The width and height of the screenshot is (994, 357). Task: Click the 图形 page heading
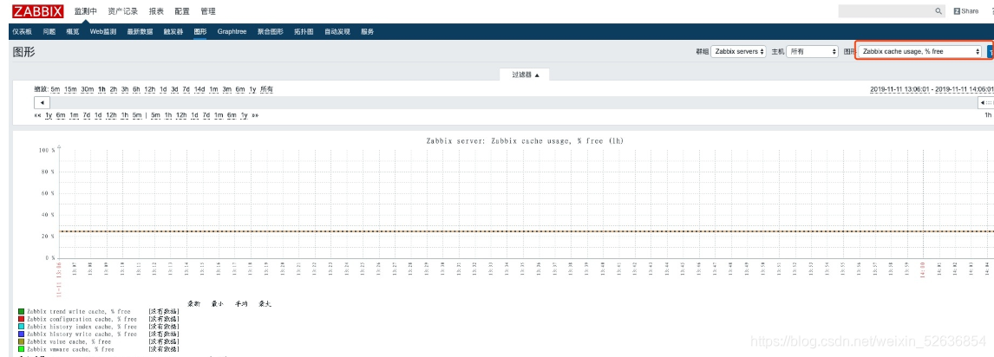[x=24, y=52]
